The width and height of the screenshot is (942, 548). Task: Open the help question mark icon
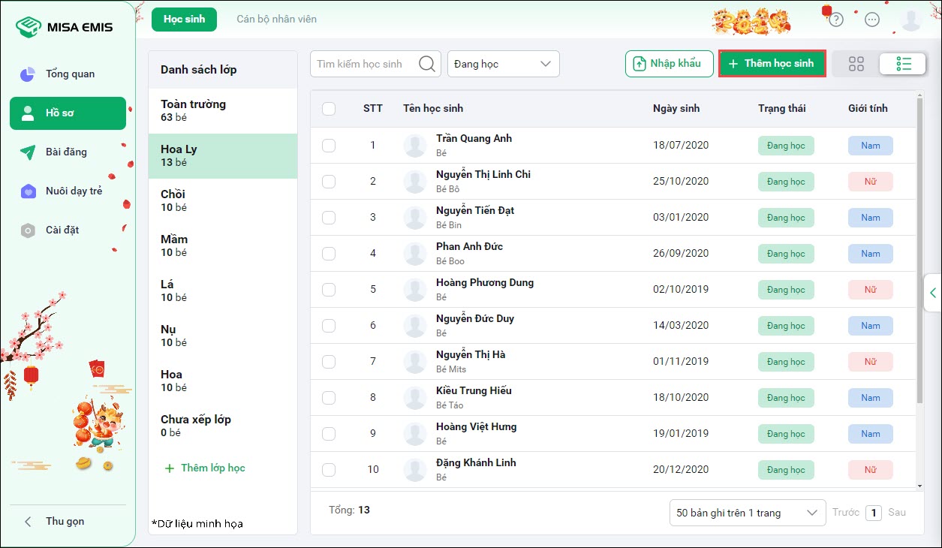click(836, 20)
